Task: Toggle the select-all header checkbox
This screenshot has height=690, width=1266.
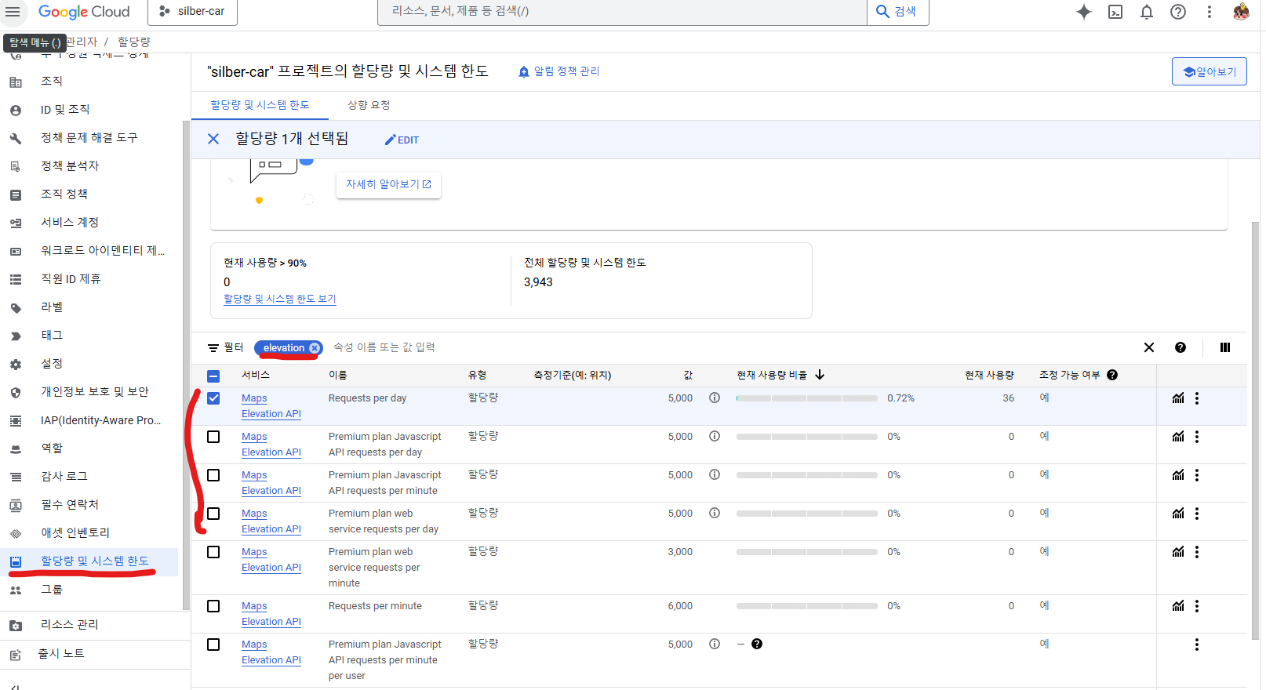Action: click(213, 376)
